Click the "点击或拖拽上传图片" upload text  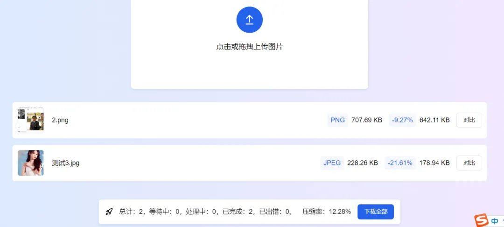[x=250, y=47]
